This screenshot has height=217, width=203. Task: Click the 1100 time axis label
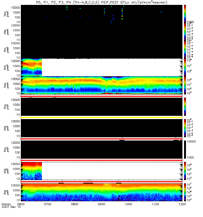(x=155, y=204)
